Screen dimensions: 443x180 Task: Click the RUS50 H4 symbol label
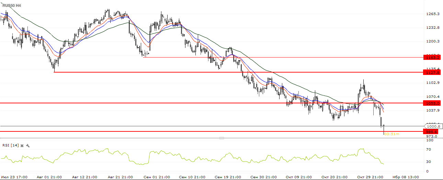[12, 5]
